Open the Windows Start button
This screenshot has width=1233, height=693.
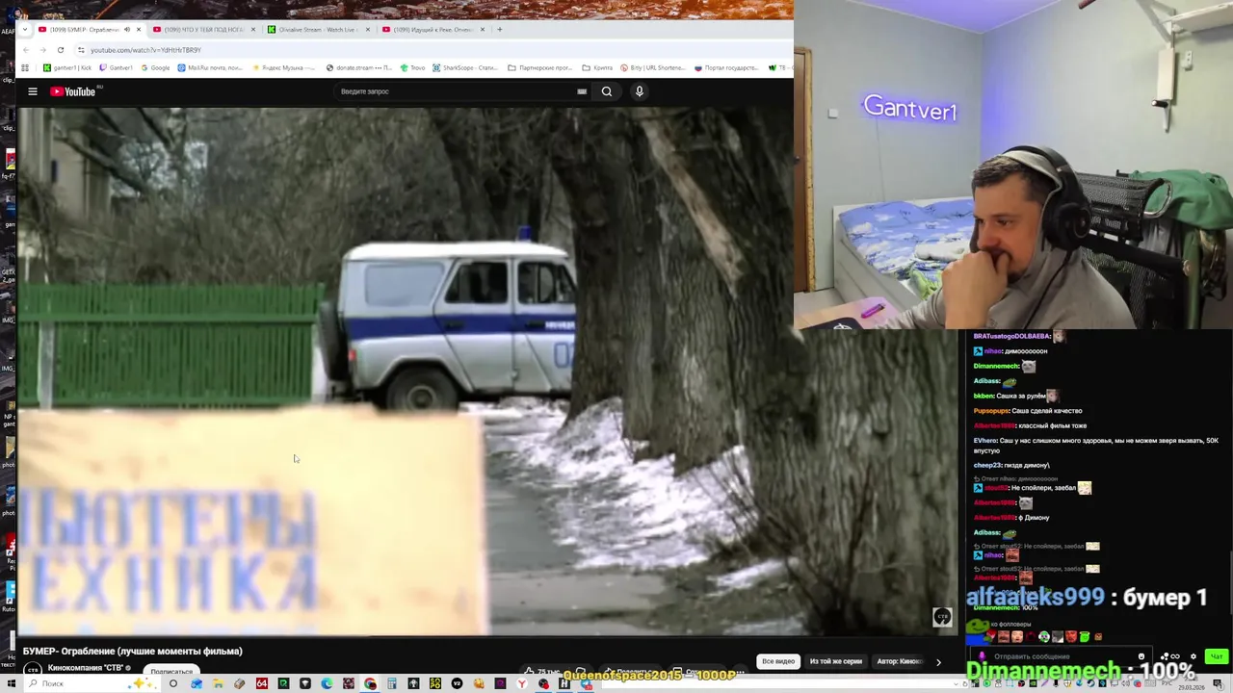coord(11,683)
